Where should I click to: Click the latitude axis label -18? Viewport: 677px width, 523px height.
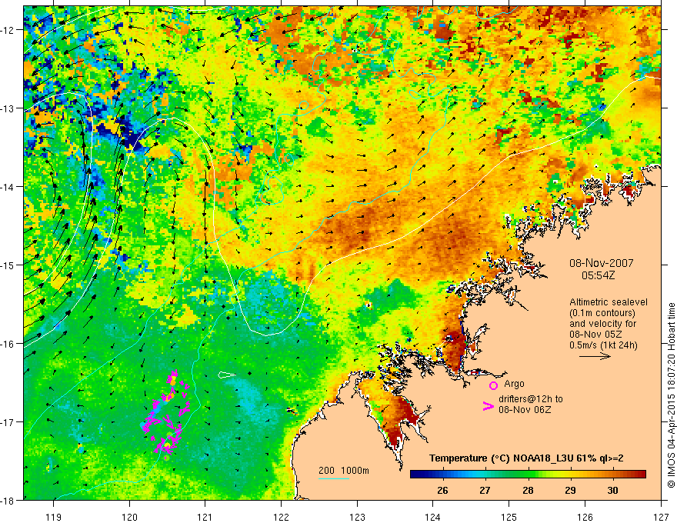[x=8, y=500]
